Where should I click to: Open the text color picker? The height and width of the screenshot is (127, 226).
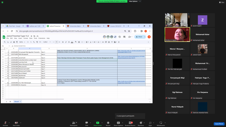(72, 42)
